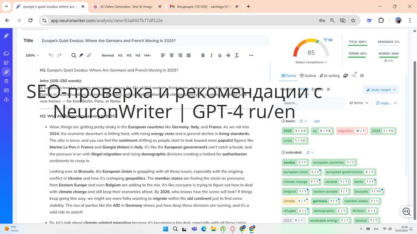Click the terms search... field
The height and width of the screenshot is (234, 417).
(x=313, y=103)
